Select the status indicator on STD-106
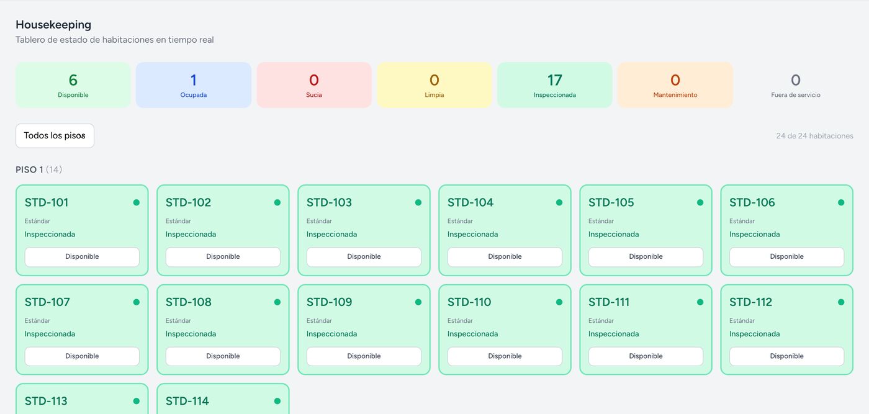869x414 pixels. (x=841, y=202)
